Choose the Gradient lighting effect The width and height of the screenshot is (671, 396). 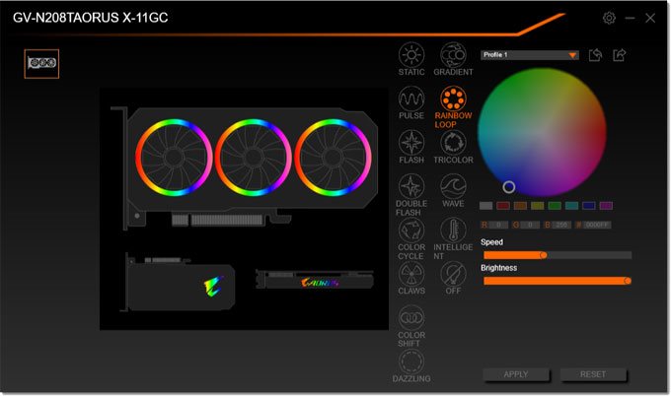click(x=453, y=55)
